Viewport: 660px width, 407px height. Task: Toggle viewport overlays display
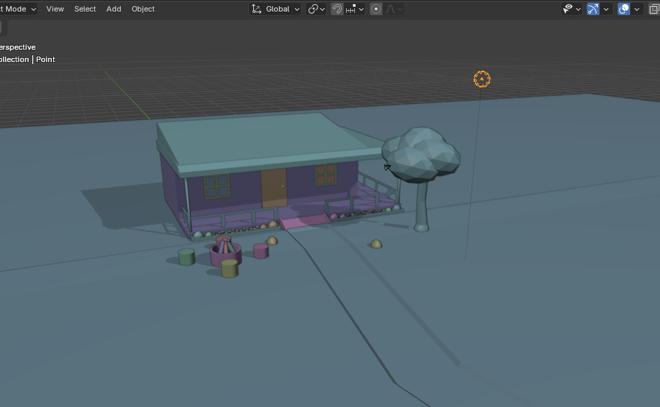(x=624, y=9)
